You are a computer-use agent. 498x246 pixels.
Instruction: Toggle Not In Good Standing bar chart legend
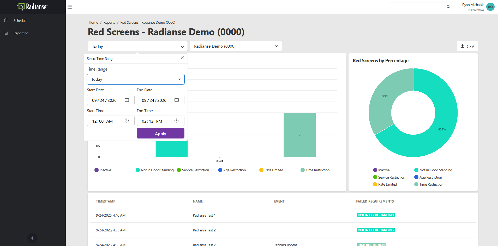155,170
